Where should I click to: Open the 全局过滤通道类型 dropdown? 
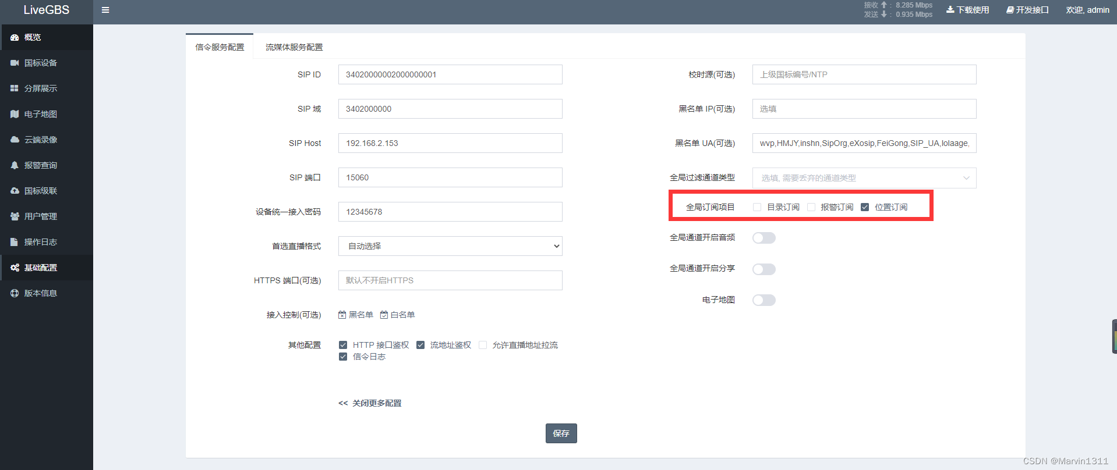pyautogui.click(x=864, y=178)
